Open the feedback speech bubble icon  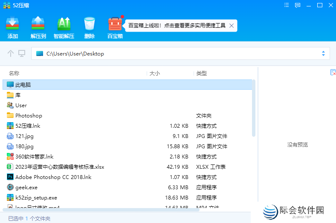(x=298, y=5)
